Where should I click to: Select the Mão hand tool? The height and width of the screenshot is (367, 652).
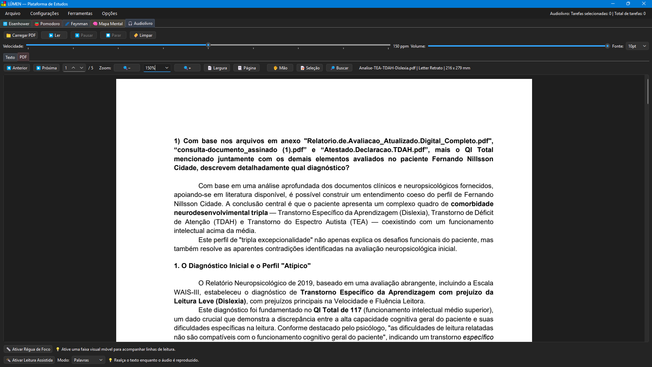coord(280,68)
